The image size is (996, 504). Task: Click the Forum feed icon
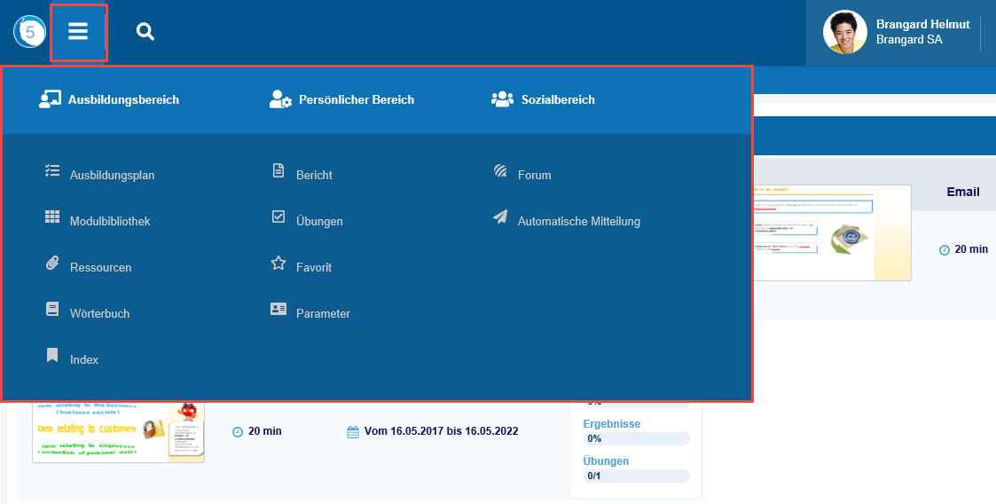pyautogui.click(x=500, y=171)
